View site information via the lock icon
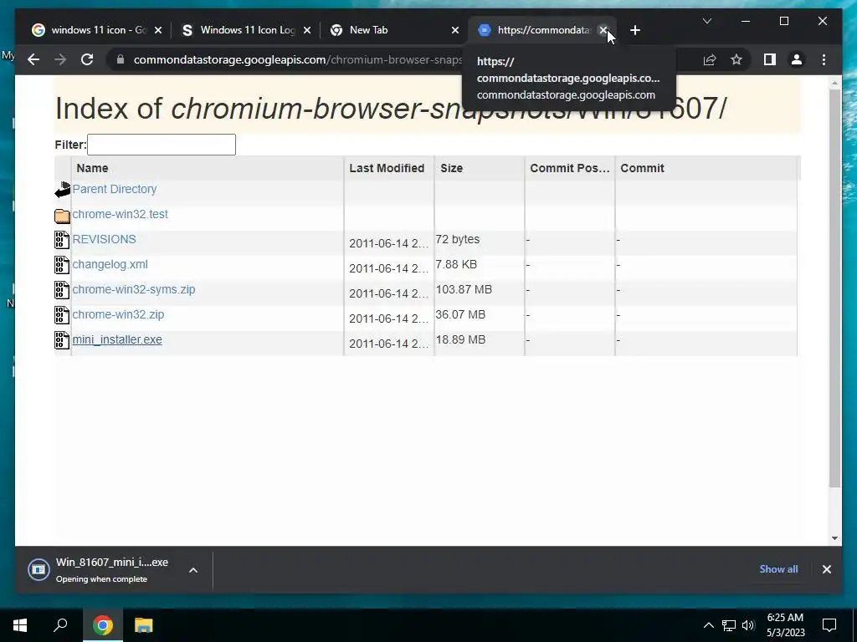This screenshot has width=857, height=642. [x=121, y=59]
